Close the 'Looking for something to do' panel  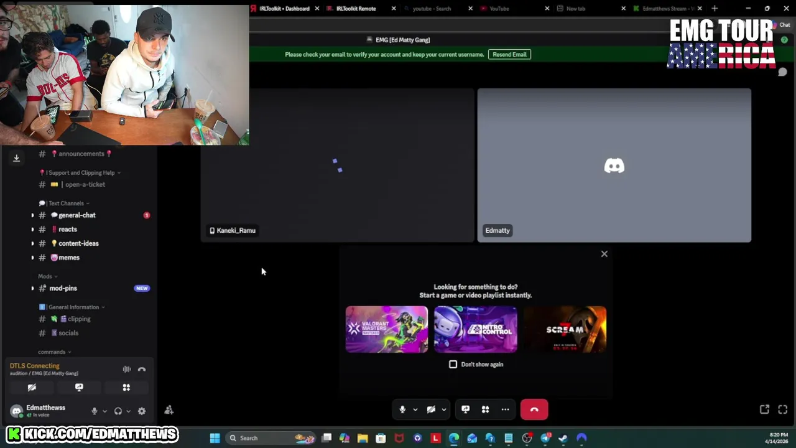coord(604,254)
